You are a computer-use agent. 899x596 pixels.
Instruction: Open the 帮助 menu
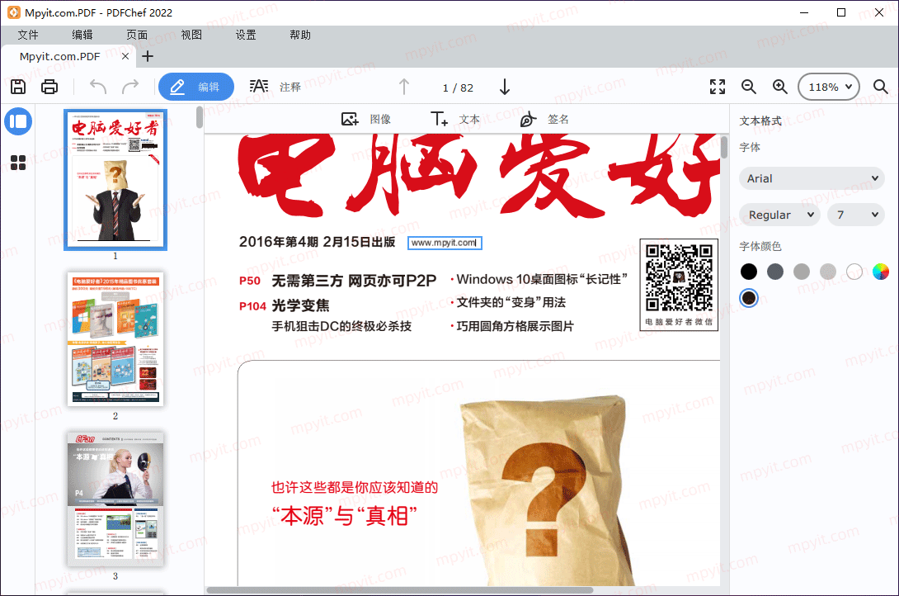tap(300, 35)
